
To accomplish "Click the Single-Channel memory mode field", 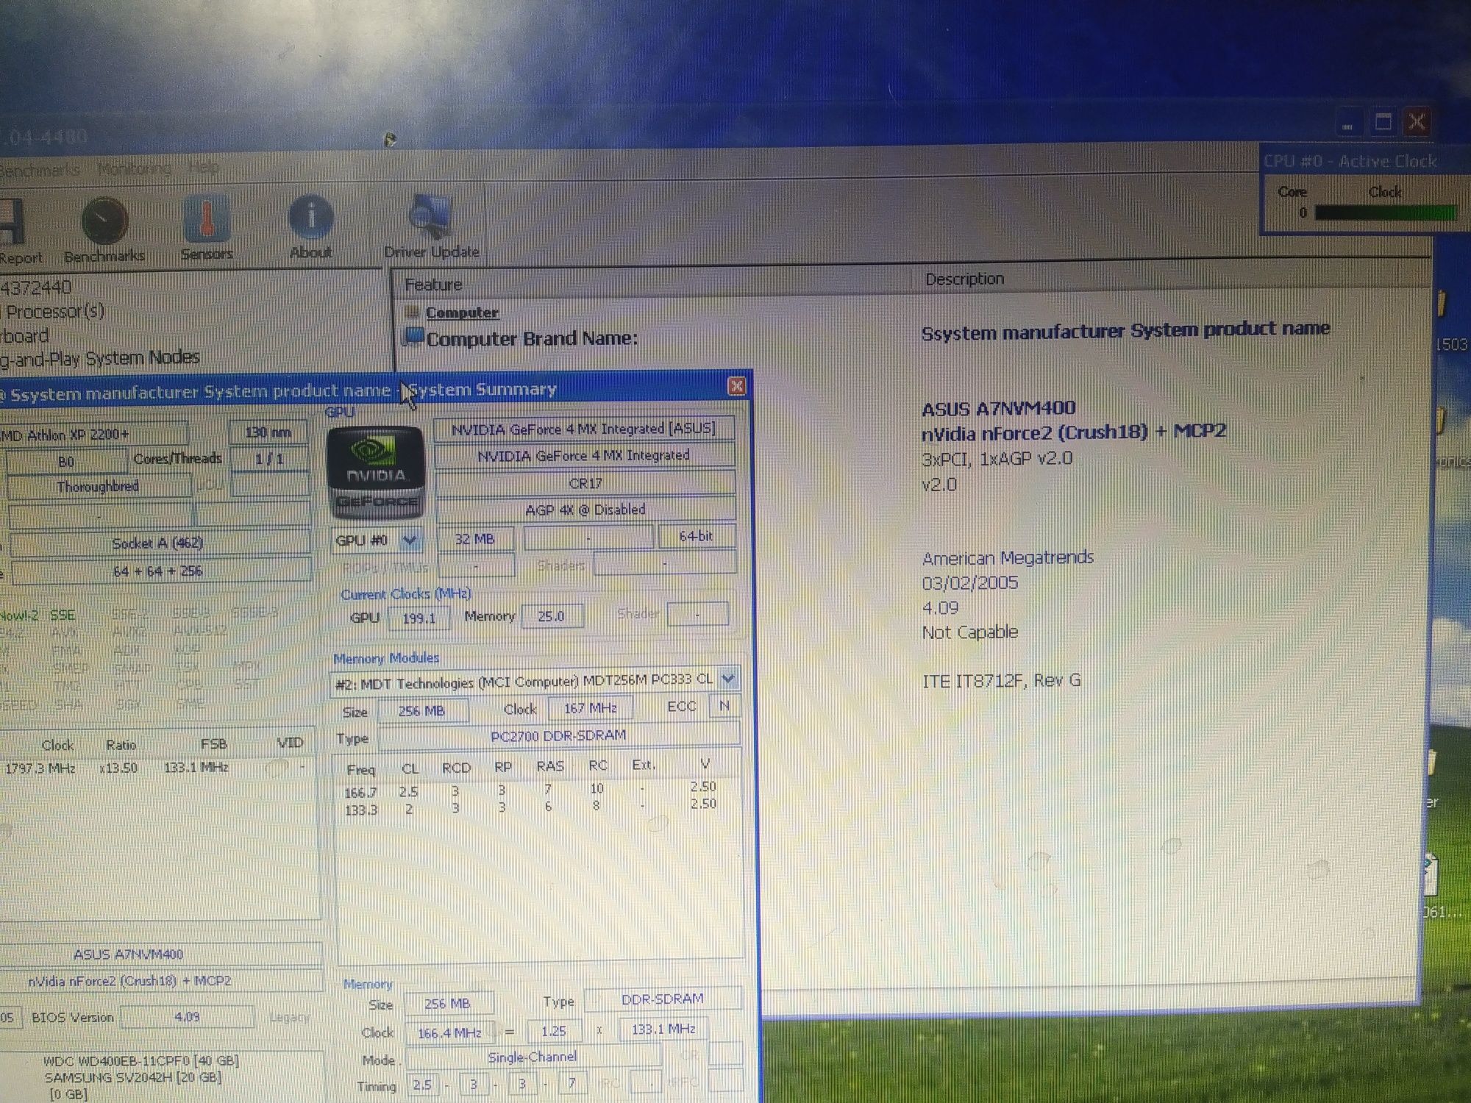I will coord(533,1057).
